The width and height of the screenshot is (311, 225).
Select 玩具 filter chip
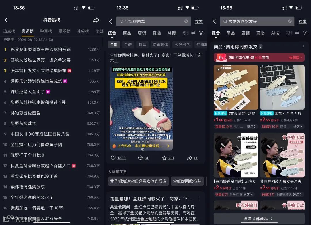142,45
